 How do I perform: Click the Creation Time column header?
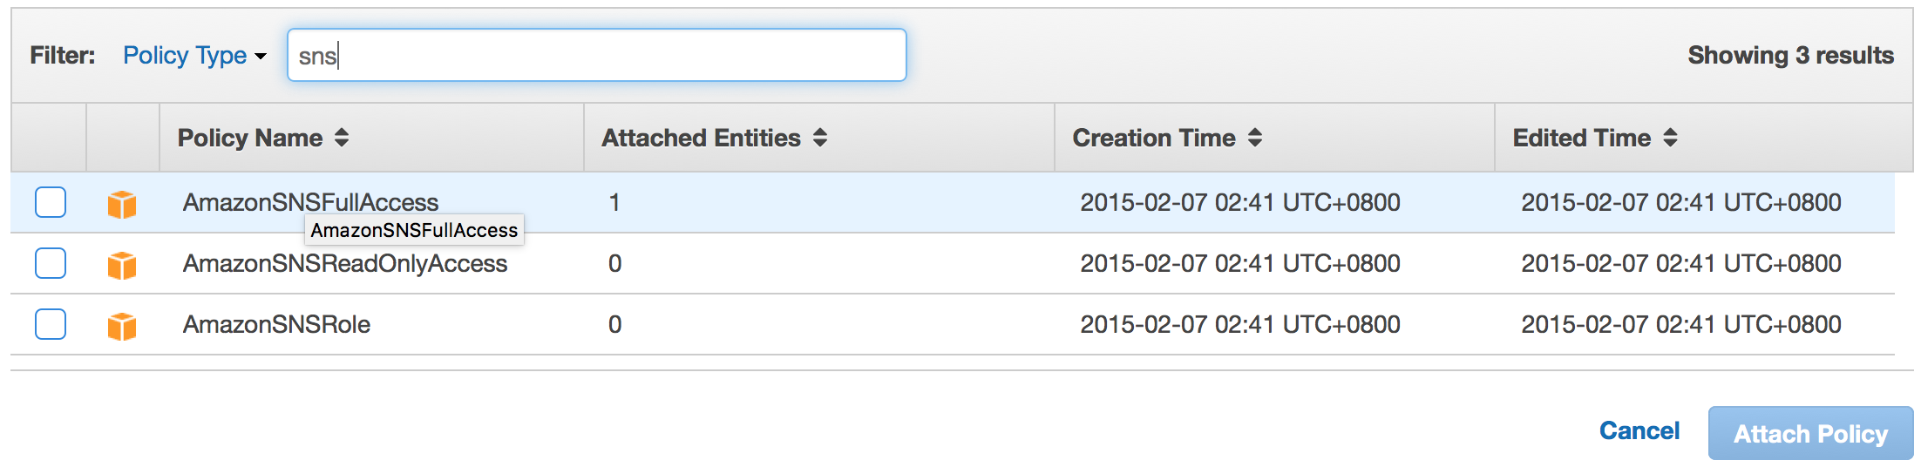(x=1274, y=138)
